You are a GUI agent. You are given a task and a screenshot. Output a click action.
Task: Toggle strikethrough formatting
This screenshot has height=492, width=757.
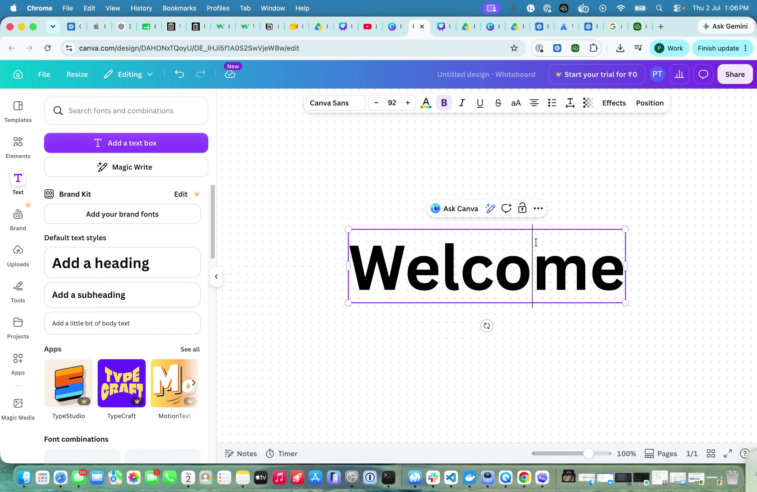click(498, 103)
